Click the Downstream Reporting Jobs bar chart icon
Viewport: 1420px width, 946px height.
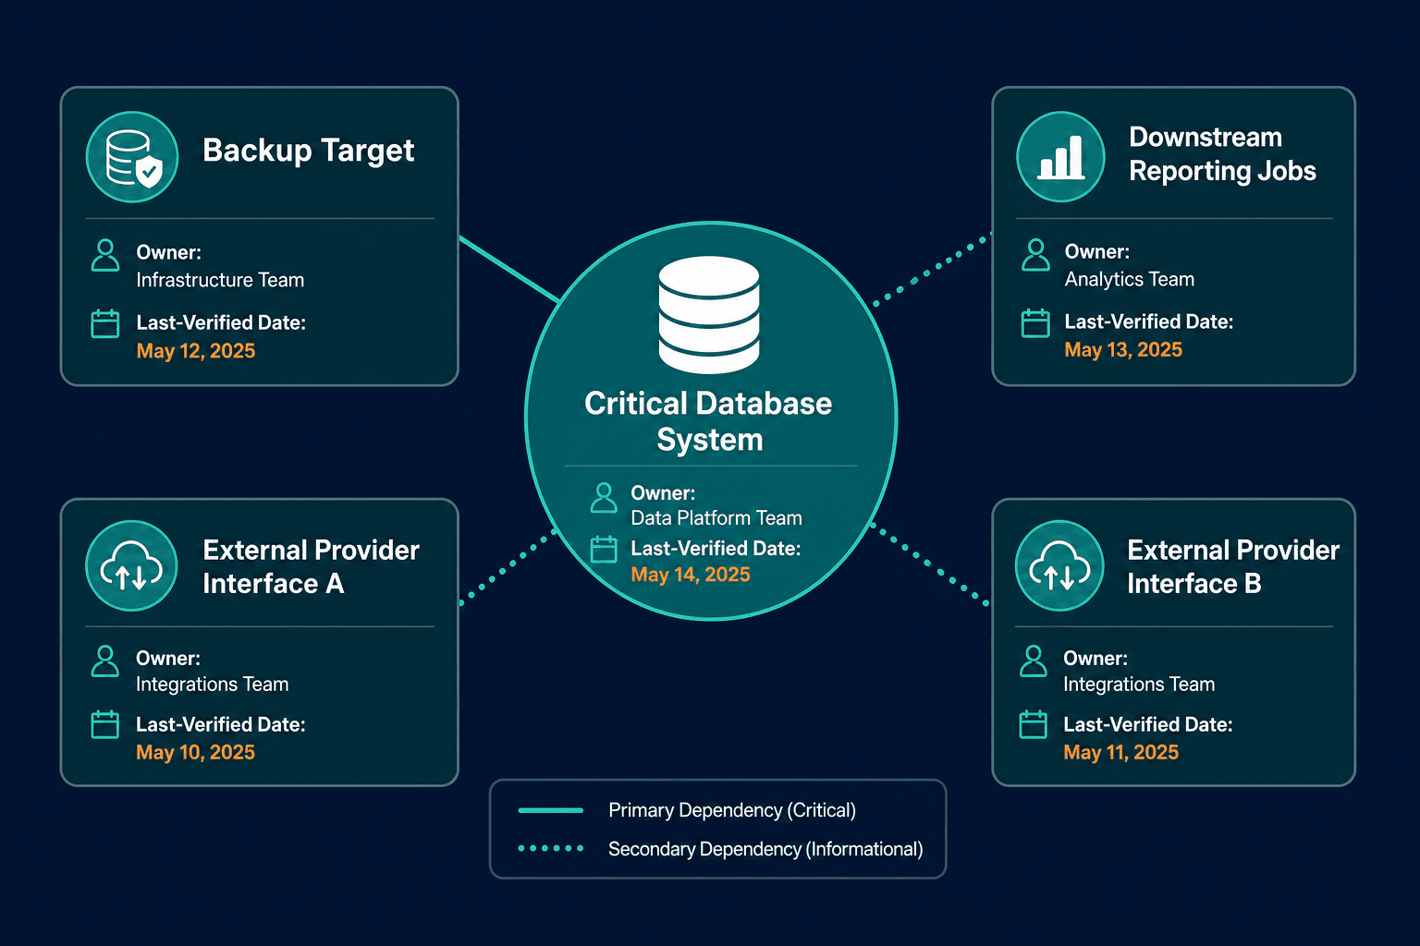[x=1060, y=157]
